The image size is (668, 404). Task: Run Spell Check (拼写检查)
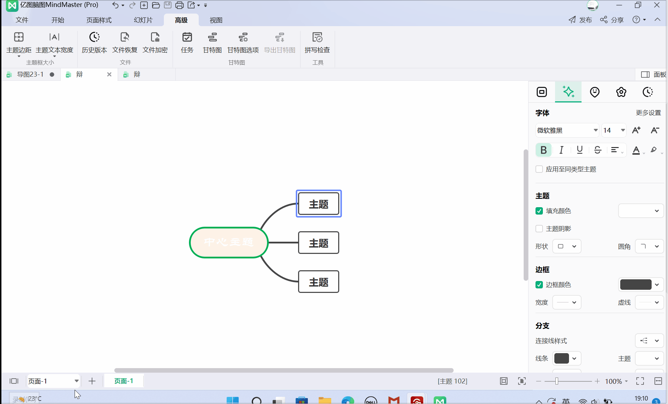click(x=317, y=43)
